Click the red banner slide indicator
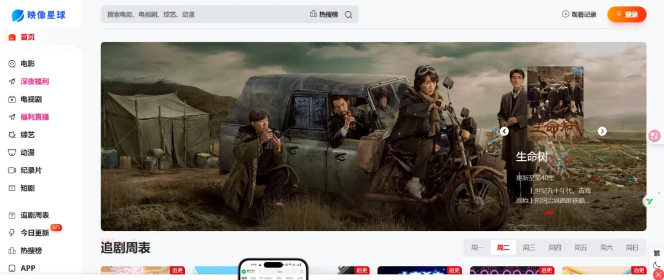Screen dimensions: 664x280 click(x=549, y=212)
